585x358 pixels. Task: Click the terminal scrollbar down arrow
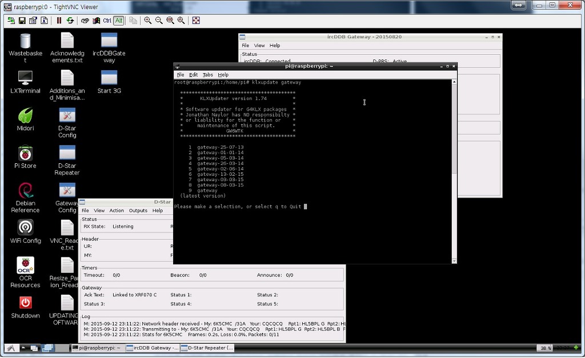(454, 261)
